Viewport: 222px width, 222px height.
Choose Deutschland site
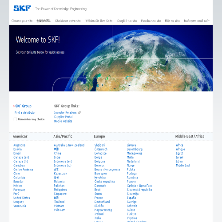coord(102,202)
